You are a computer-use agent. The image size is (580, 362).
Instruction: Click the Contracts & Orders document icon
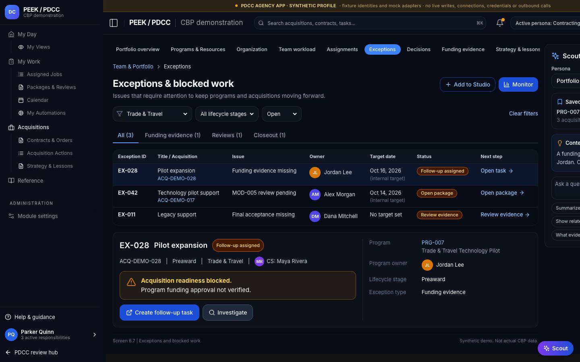pyautogui.click(x=21, y=140)
